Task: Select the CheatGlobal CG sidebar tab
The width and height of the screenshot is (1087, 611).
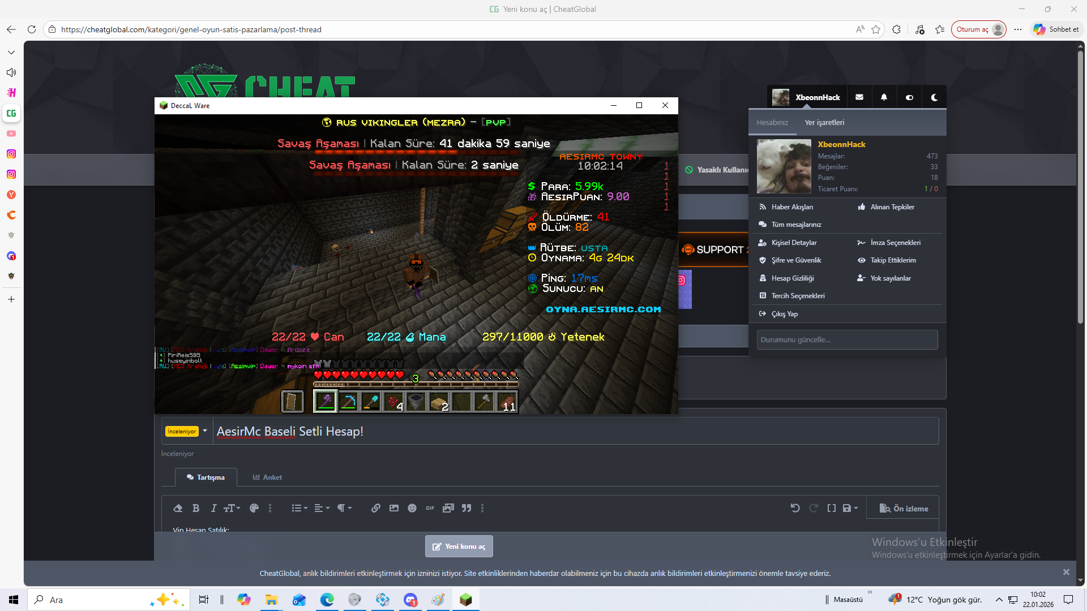Action: point(11,113)
